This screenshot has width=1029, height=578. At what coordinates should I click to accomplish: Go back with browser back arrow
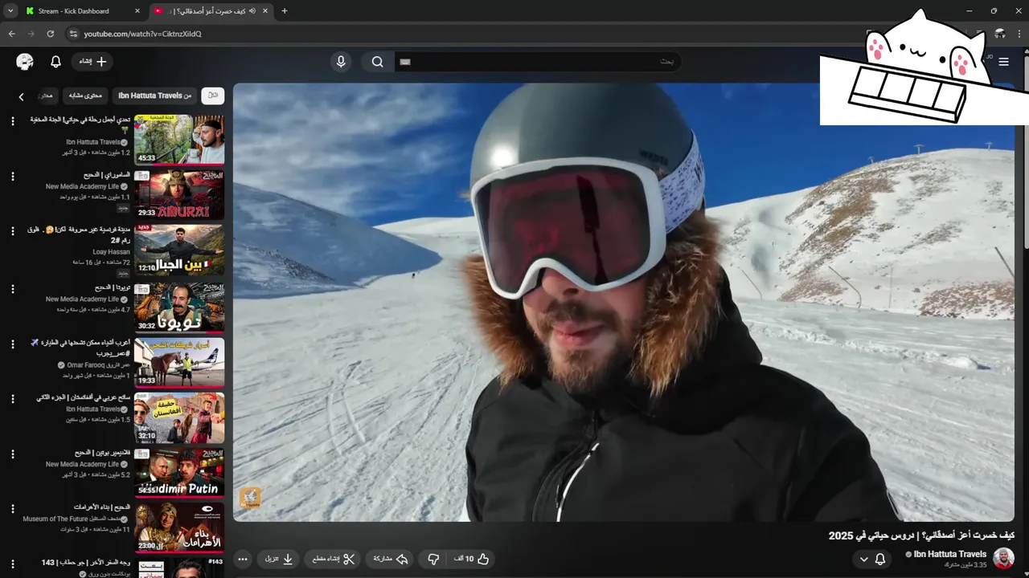coord(11,34)
